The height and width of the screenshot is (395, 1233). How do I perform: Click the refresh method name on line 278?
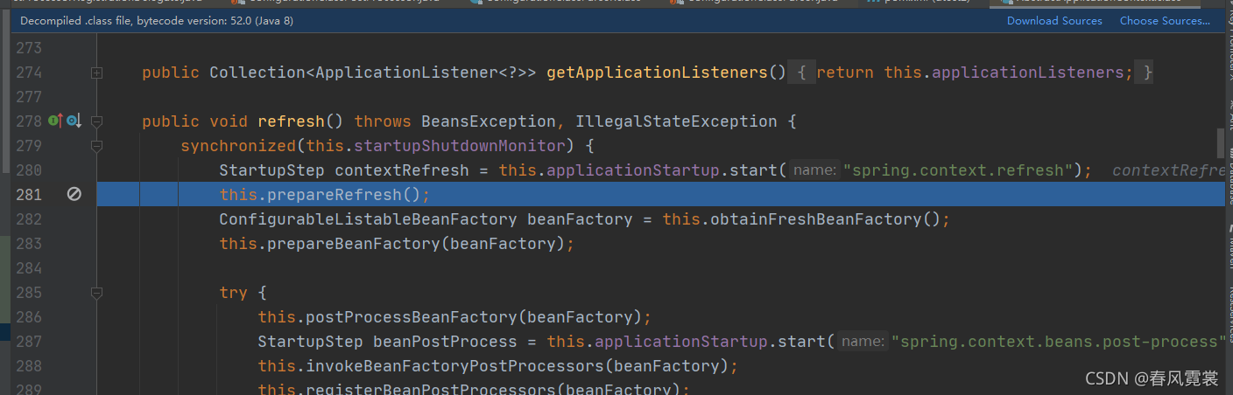point(291,121)
